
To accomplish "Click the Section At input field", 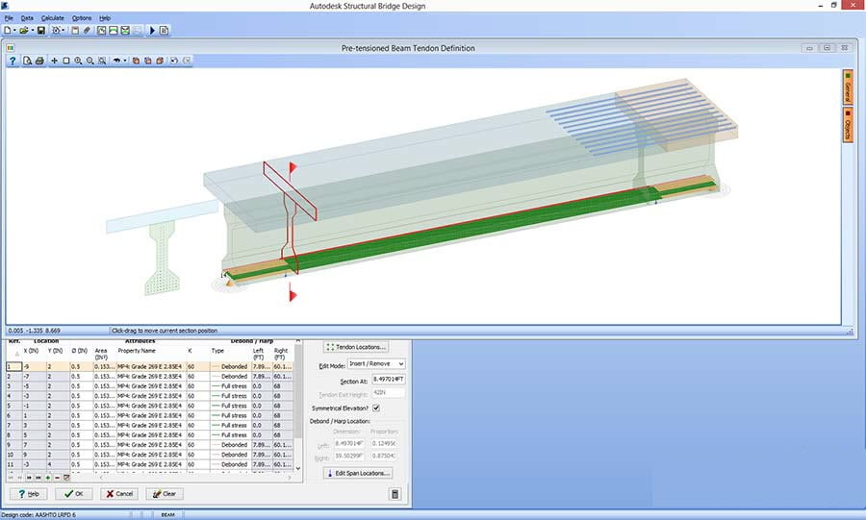I will click(389, 380).
